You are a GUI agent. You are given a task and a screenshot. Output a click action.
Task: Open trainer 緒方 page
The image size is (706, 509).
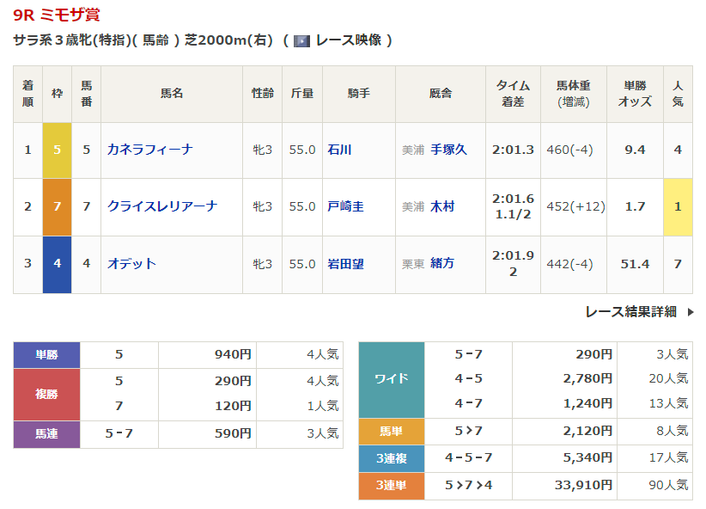click(442, 264)
